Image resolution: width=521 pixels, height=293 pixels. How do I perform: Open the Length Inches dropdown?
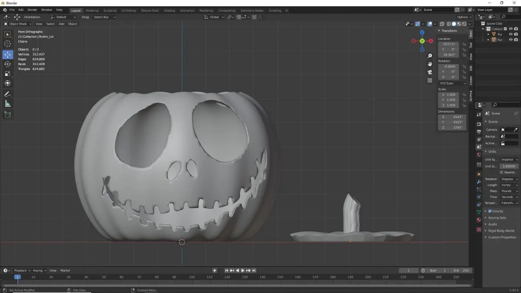click(509, 185)
